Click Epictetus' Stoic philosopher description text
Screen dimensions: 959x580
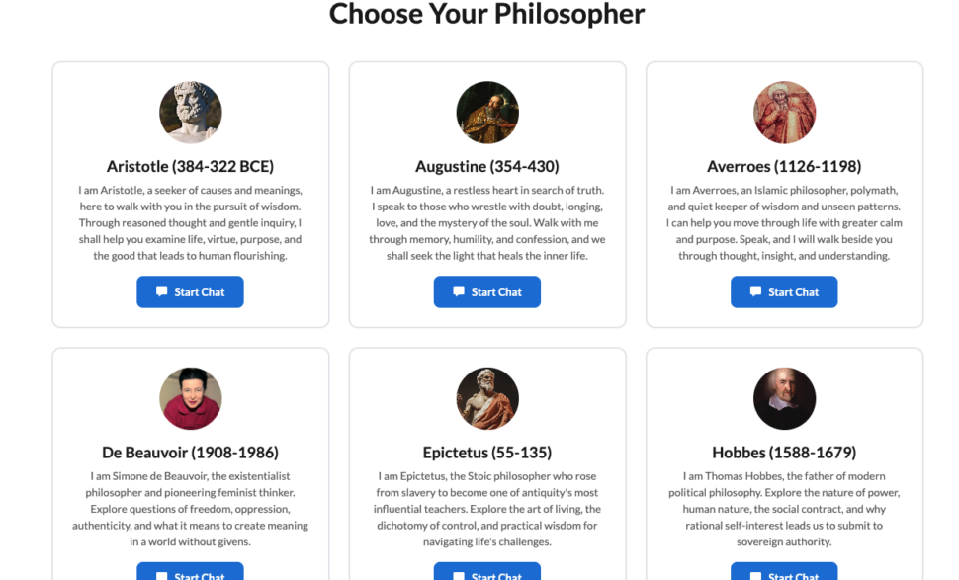tap(487, 509)
